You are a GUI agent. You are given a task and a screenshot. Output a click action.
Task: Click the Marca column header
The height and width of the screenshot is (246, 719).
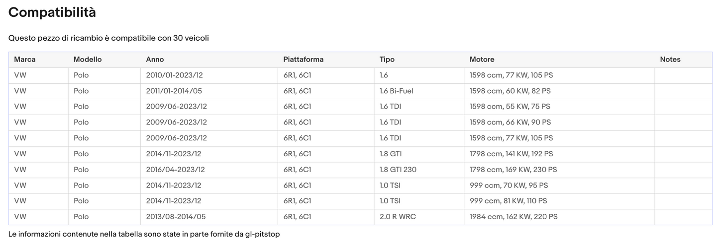click(x=25, y=60)
